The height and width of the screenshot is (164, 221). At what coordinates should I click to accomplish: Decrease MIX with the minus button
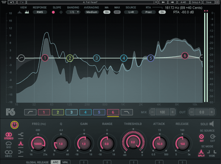tap(152, 112)
